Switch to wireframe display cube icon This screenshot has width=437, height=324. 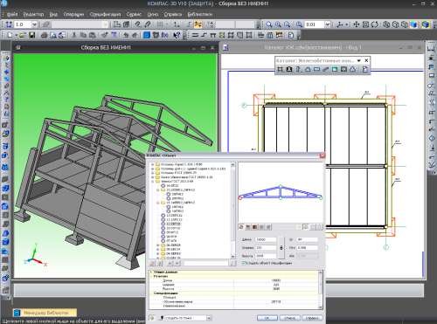[386, 24]
